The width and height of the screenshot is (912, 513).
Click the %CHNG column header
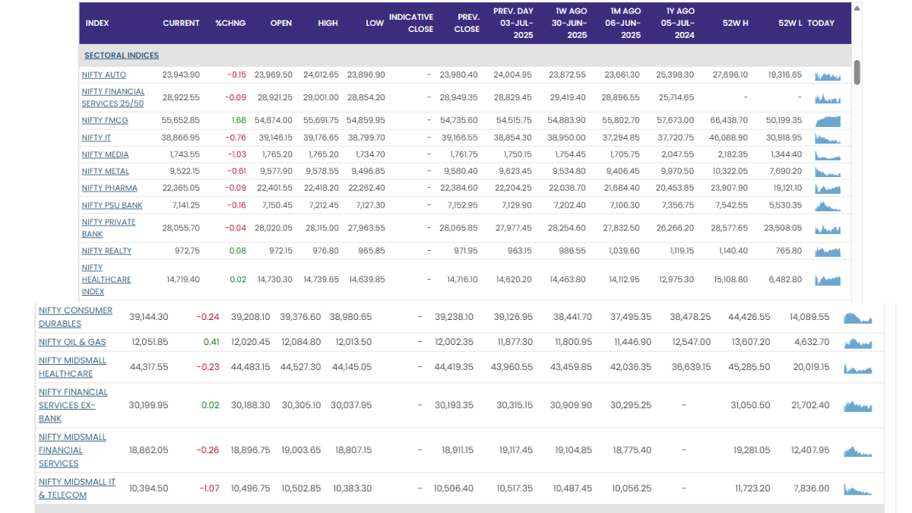point(230,24)
